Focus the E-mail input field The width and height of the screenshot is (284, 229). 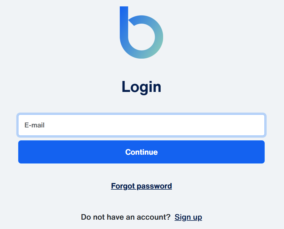[x=142, y=125]
